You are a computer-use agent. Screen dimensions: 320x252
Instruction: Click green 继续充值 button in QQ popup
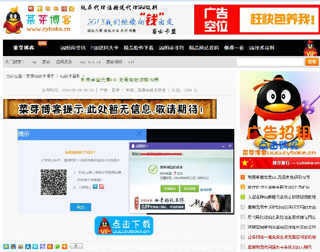(190, 189)
